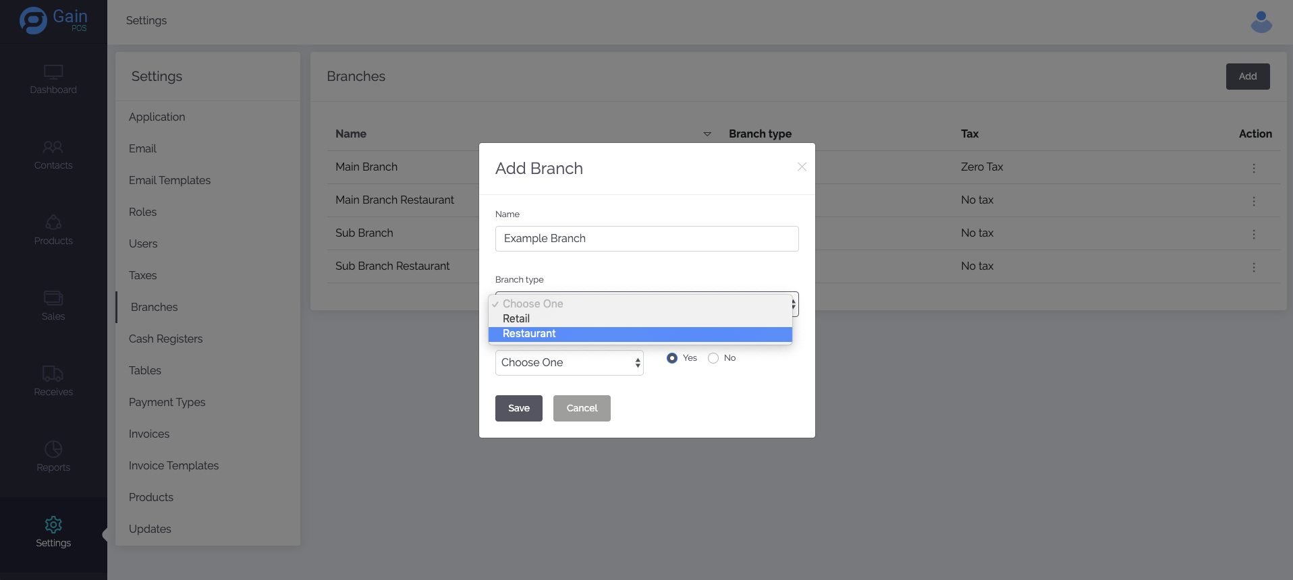Open Payment Types settings menu item
This screenshot has height=580, width=1293.
coord(167,402)
